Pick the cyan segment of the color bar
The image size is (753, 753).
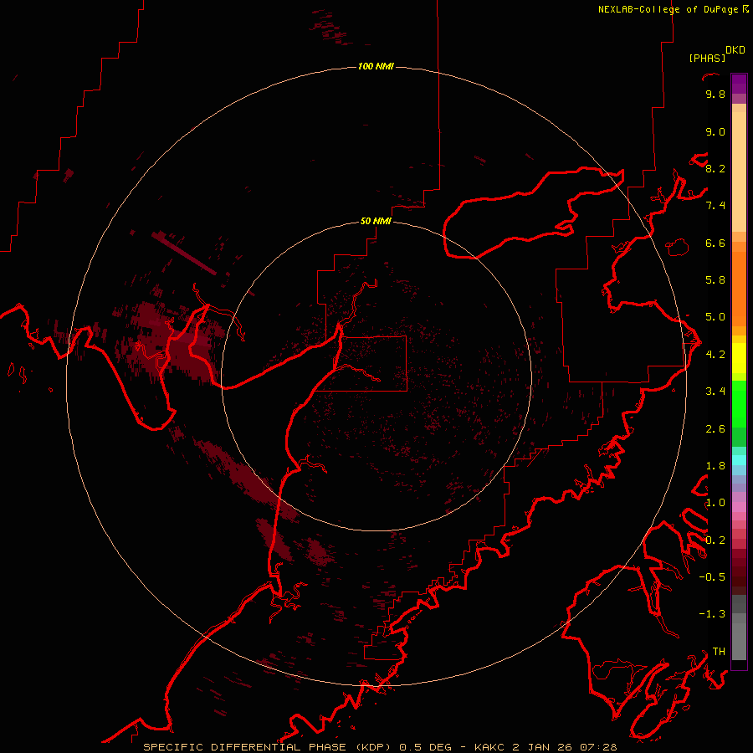point(739,460)
